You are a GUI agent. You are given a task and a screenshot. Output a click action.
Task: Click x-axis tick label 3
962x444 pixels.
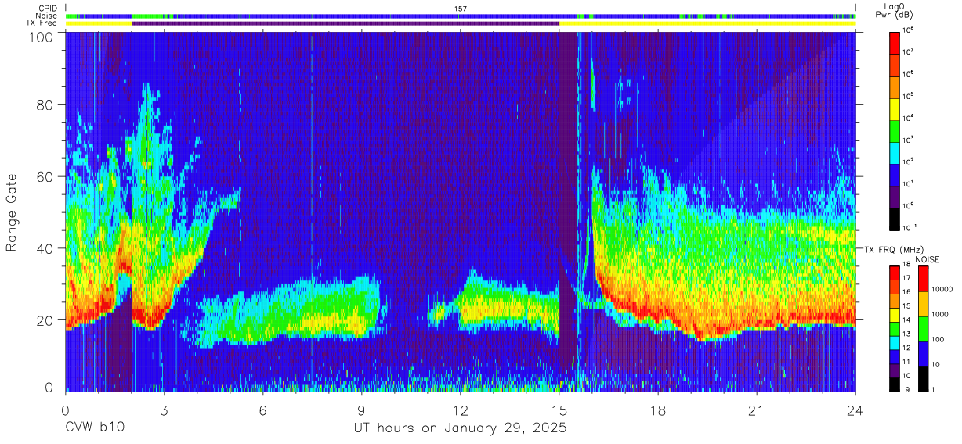pyautogui.click(x=164, y=410)
